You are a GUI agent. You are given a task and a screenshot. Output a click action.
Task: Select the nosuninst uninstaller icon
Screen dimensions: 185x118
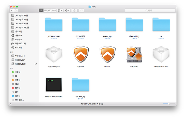[x=134, y=54]
